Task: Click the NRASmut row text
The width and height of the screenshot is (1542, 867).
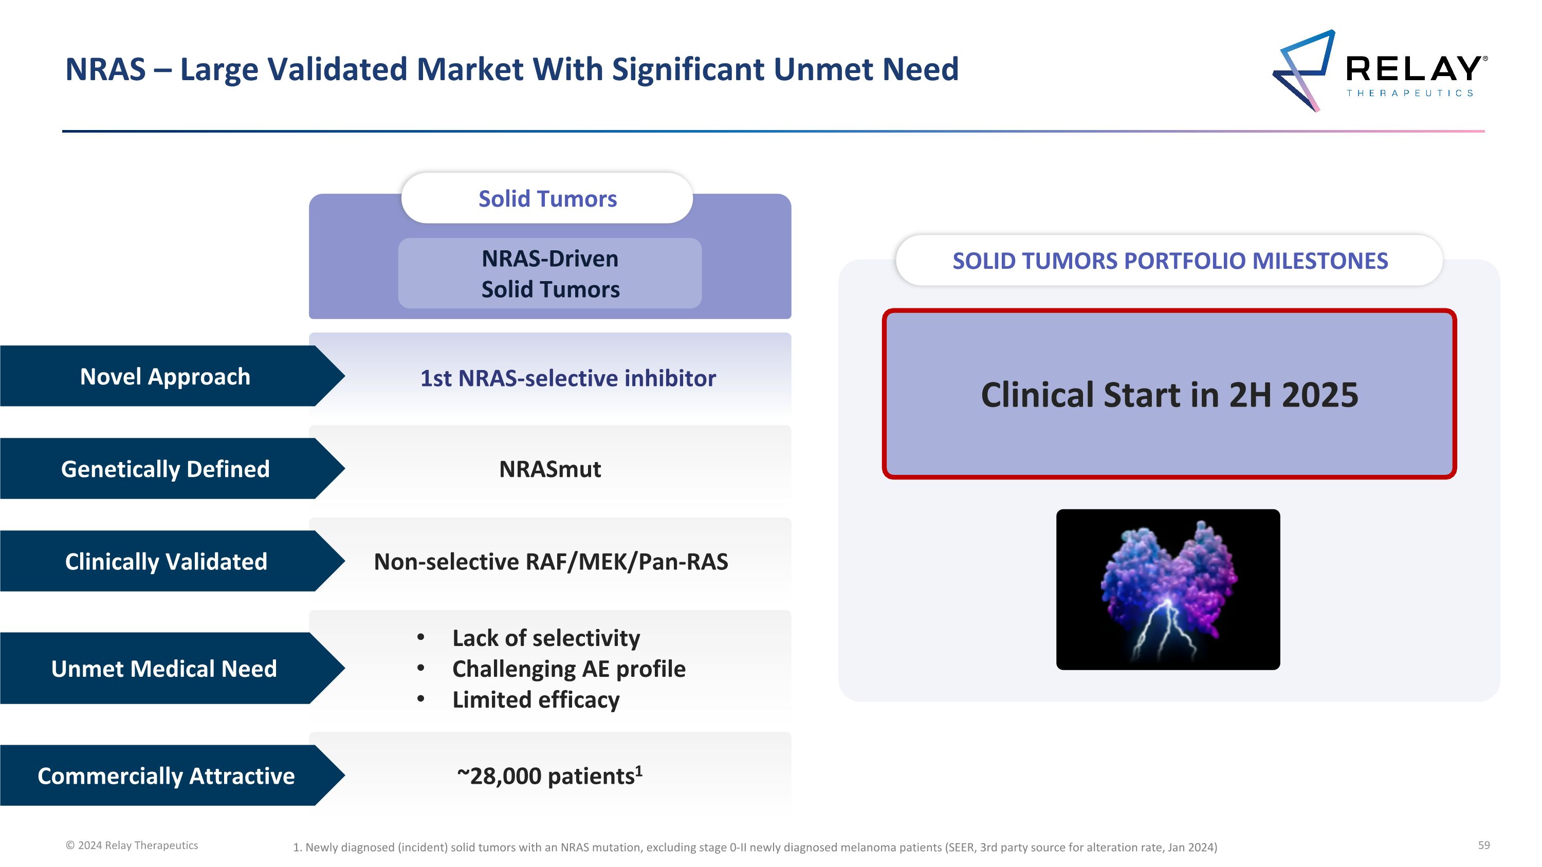Action: [x=549, y=469]
